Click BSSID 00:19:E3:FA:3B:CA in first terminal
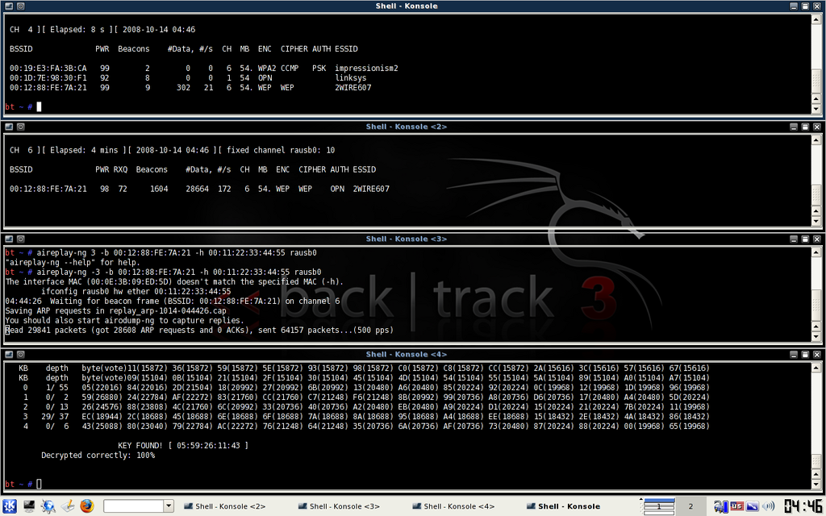Image resolution: width=826 pixels, height=516 pixels. pyautogui.click(x=48, y=69)
